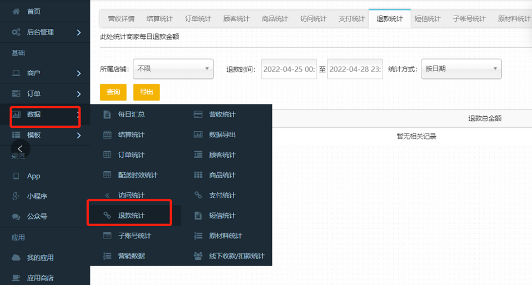Click the home icon beside 首页
532x285 pixels.
[x=16, y=11]
